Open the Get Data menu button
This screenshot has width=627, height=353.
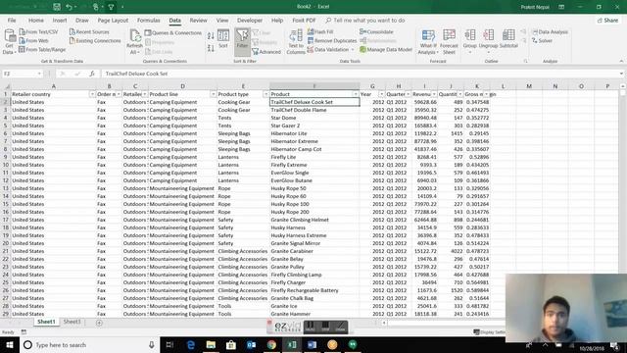pyautogui.click(x=9, y=41)
